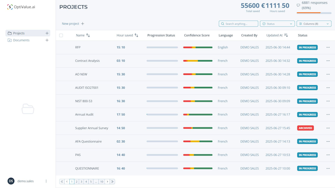Image resolution: width=335 pixels, height=188 pixels.
Task: Click the Confidence Score bar for AO NEW
Action: pyautogui.click(x=197, y=74)
